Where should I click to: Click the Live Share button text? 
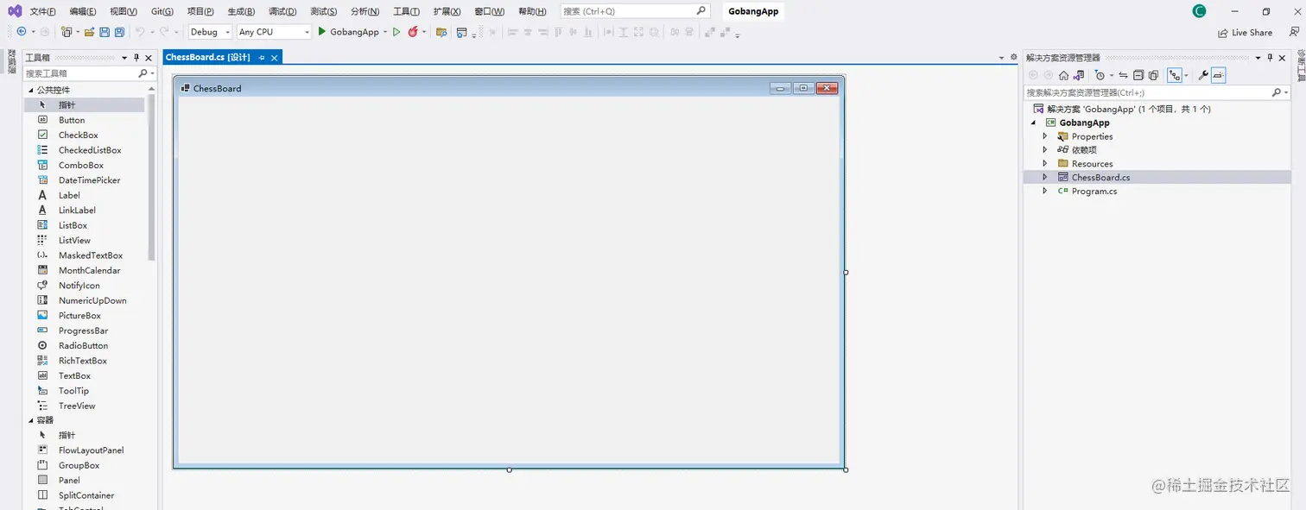click(1252, 33)
